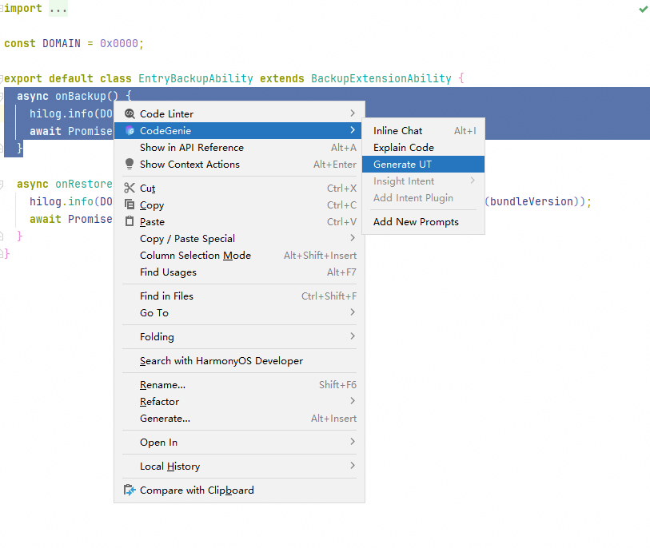Click Find Usages in context menu
This screenshot has height=548, width=650.
pos(168,272)
